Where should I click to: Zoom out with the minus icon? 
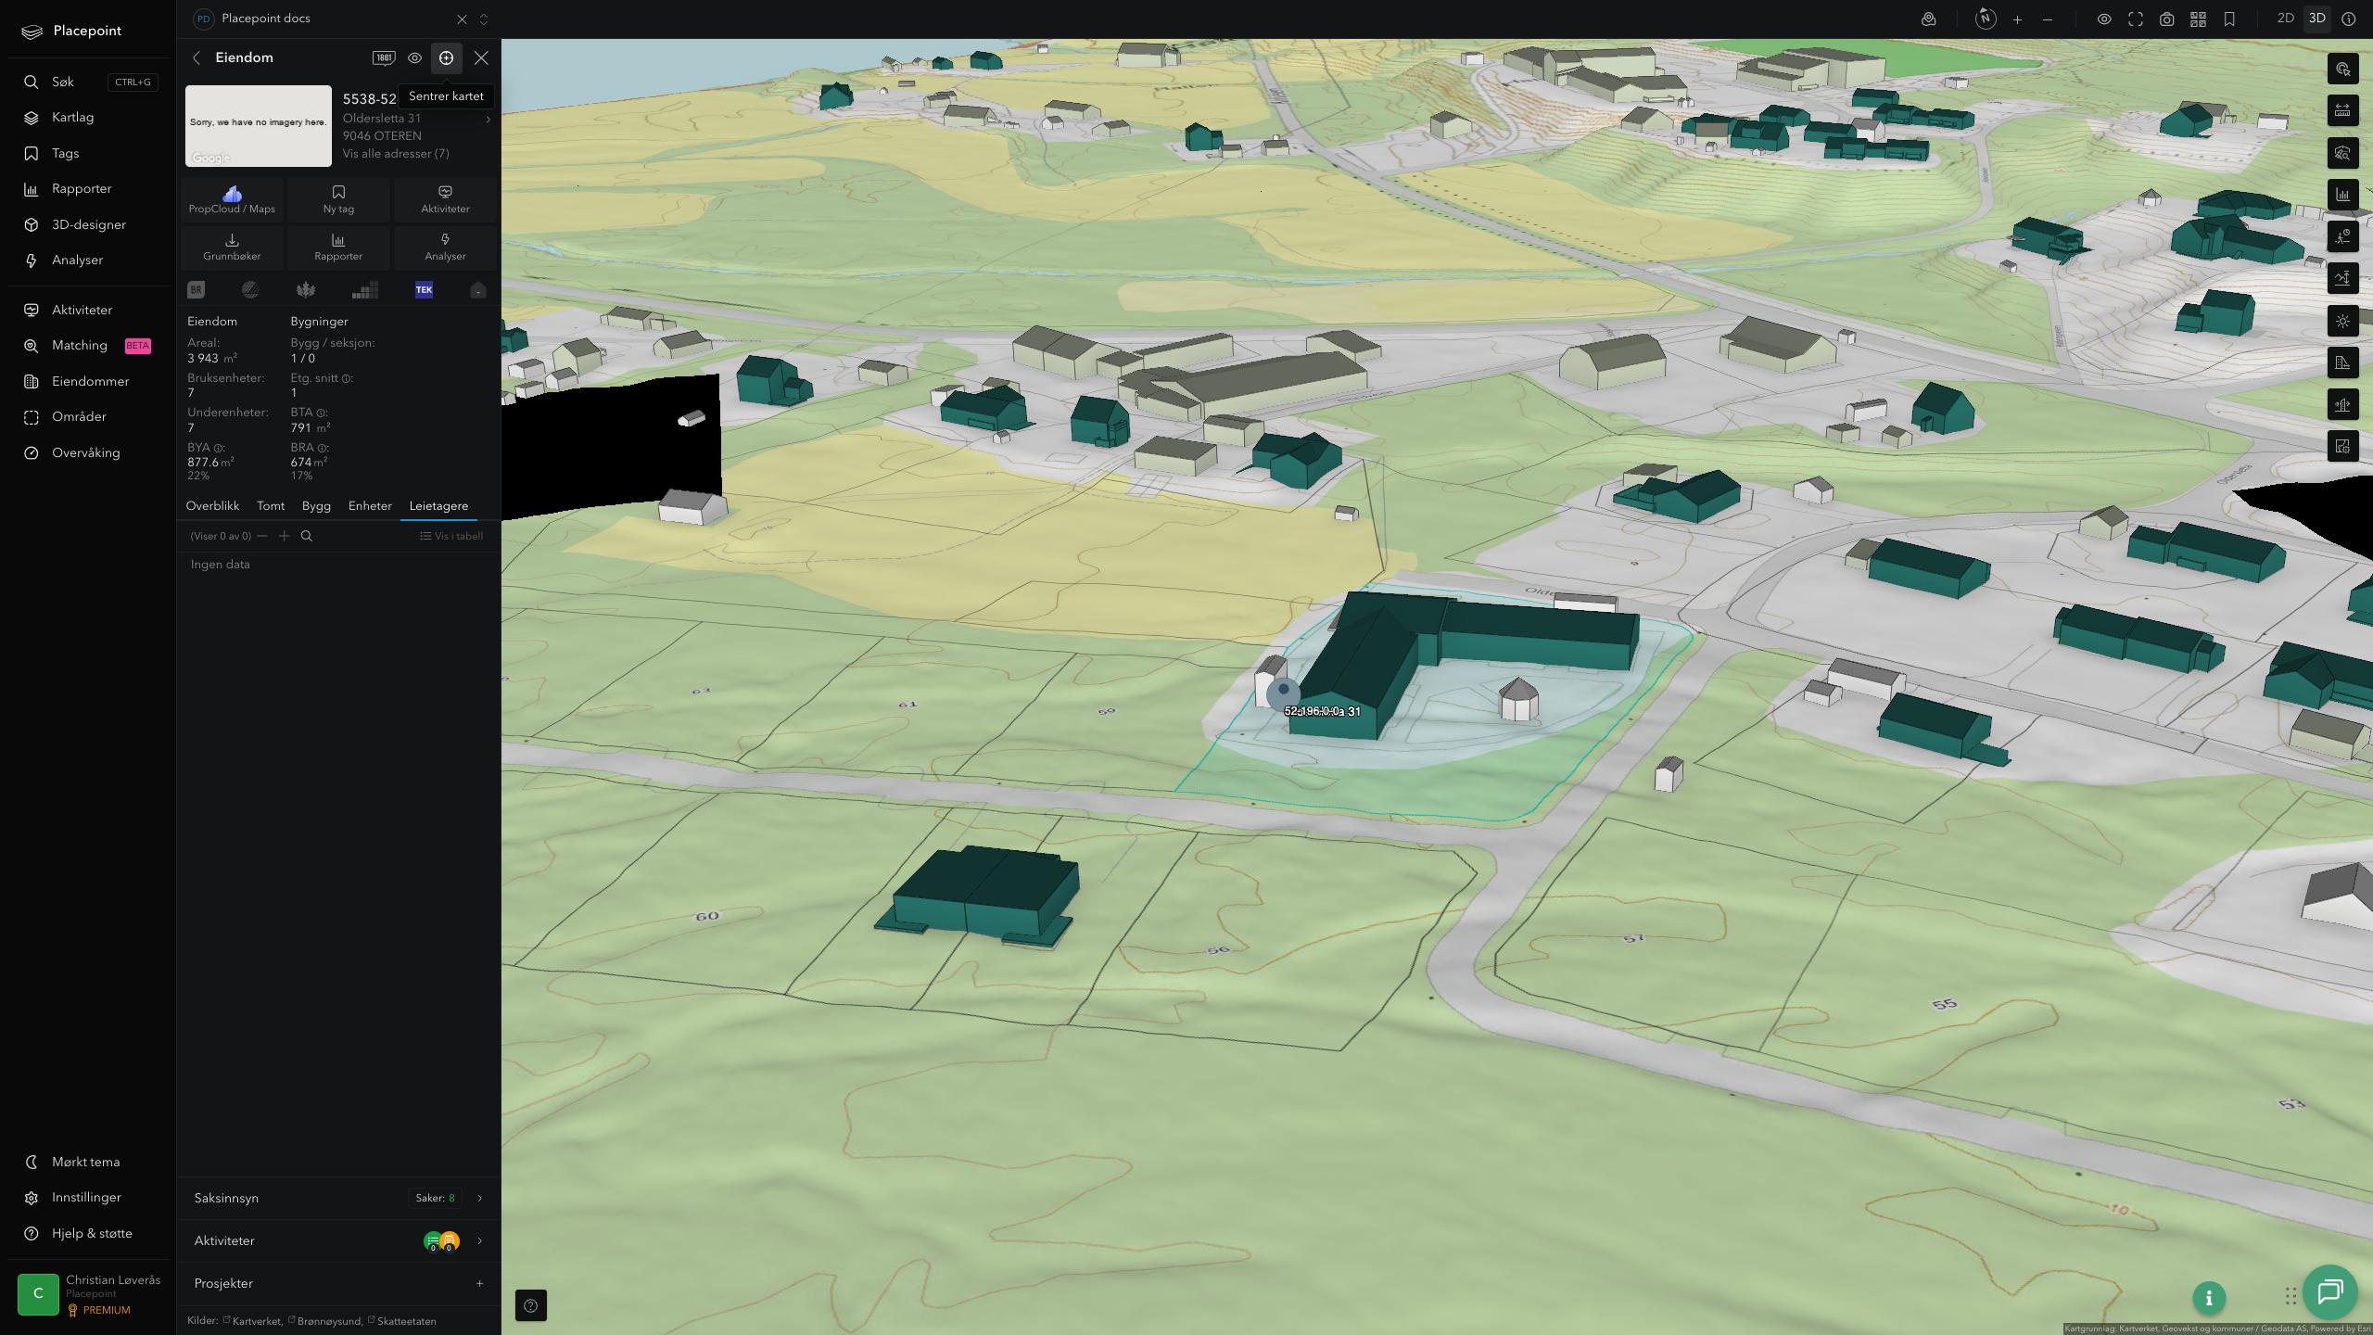(x=2048, y=19)
